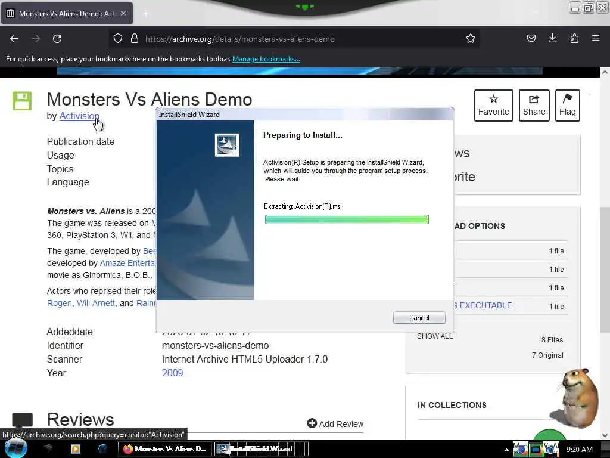Open the Rogen link

point(60,303)
